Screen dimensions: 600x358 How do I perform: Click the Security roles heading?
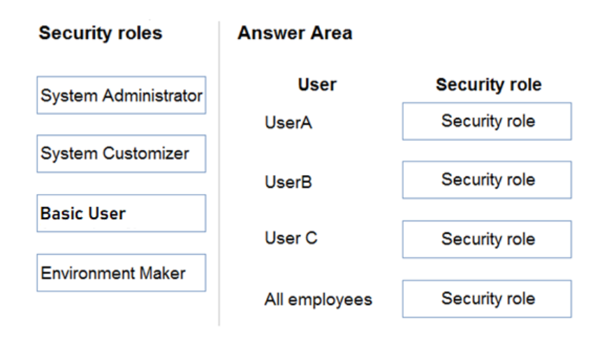[x=101, y=33]
